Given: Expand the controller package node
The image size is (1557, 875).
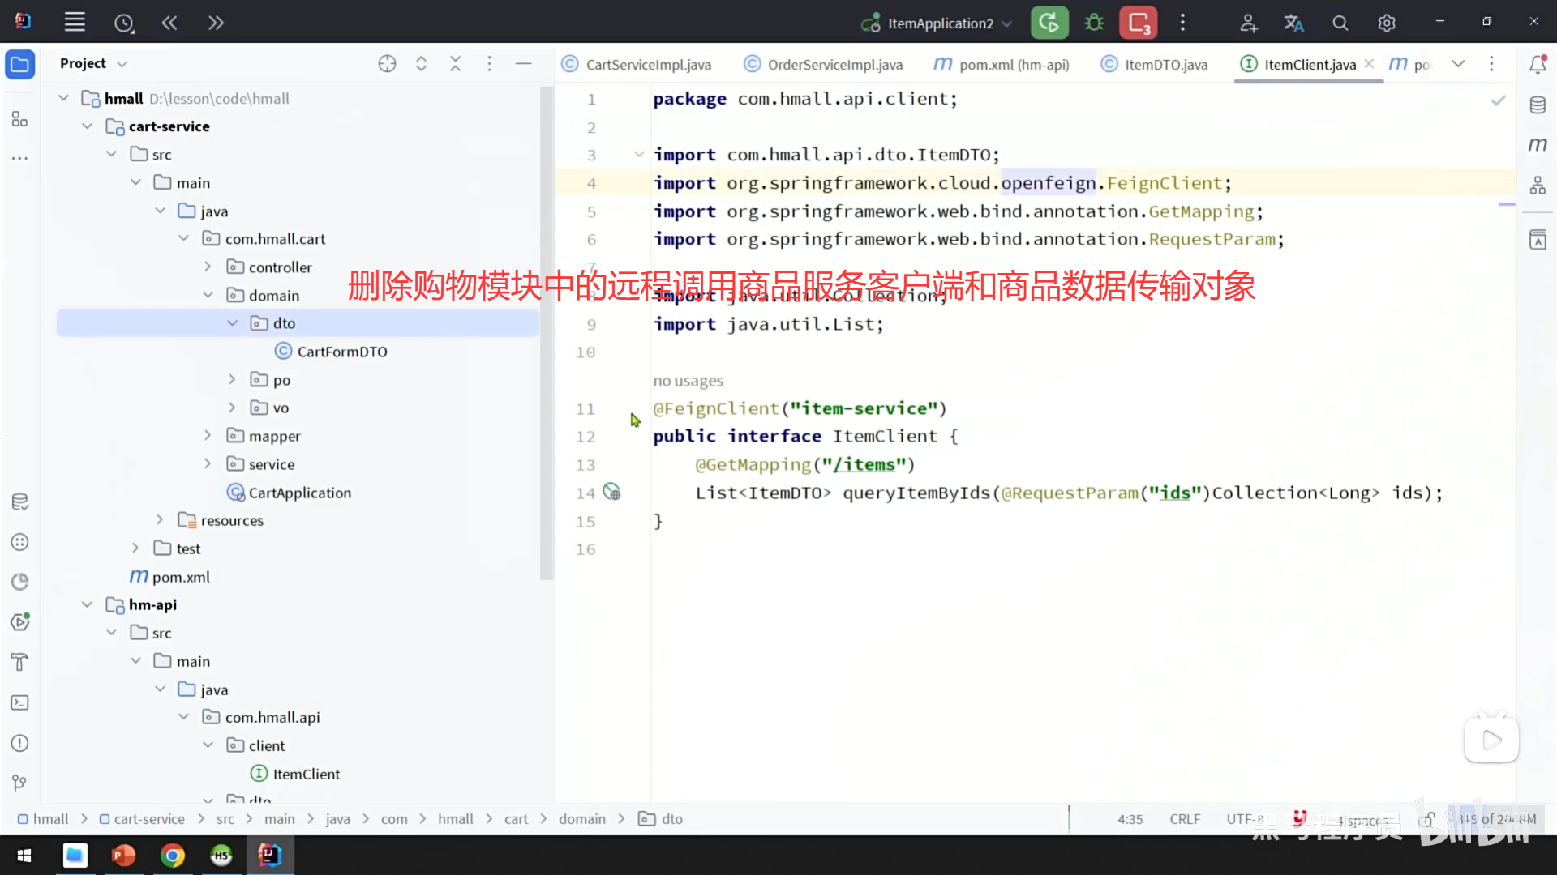Looking at the screenshot, I should 208,267.
